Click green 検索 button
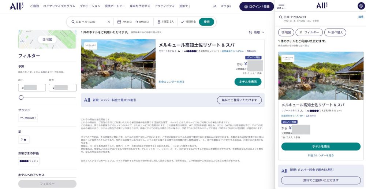The height and width of the screenshot is (189, 366). click(x=206, y=22)
